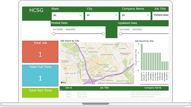191x107 pixels.
Task: Click the ADDISON bar in the chart
Action: click(x=162, y=66)
